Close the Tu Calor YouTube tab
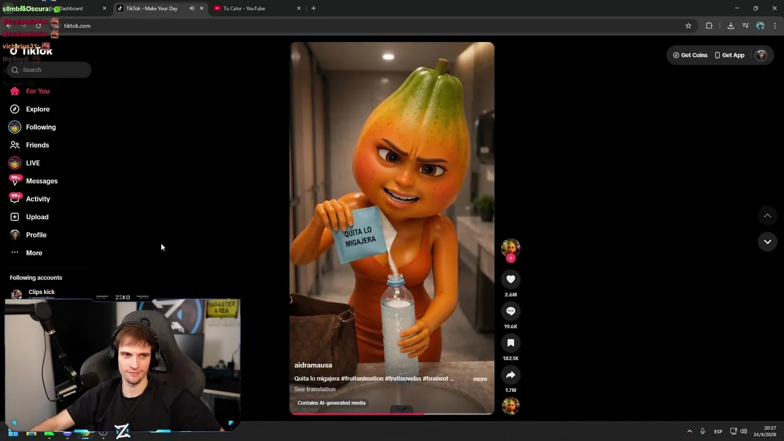 [x=299, y=9]
